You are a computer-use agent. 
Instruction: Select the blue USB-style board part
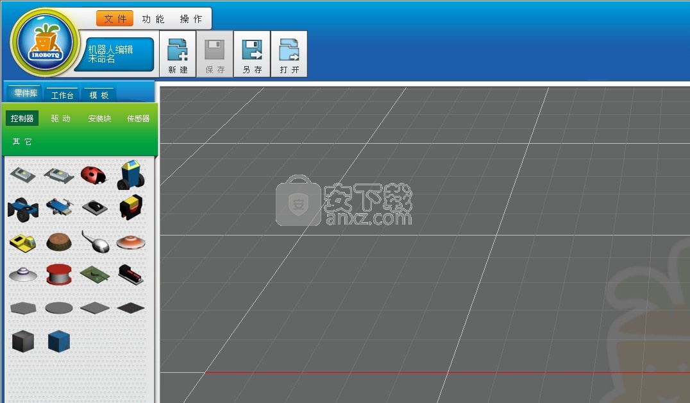(59, 206)
